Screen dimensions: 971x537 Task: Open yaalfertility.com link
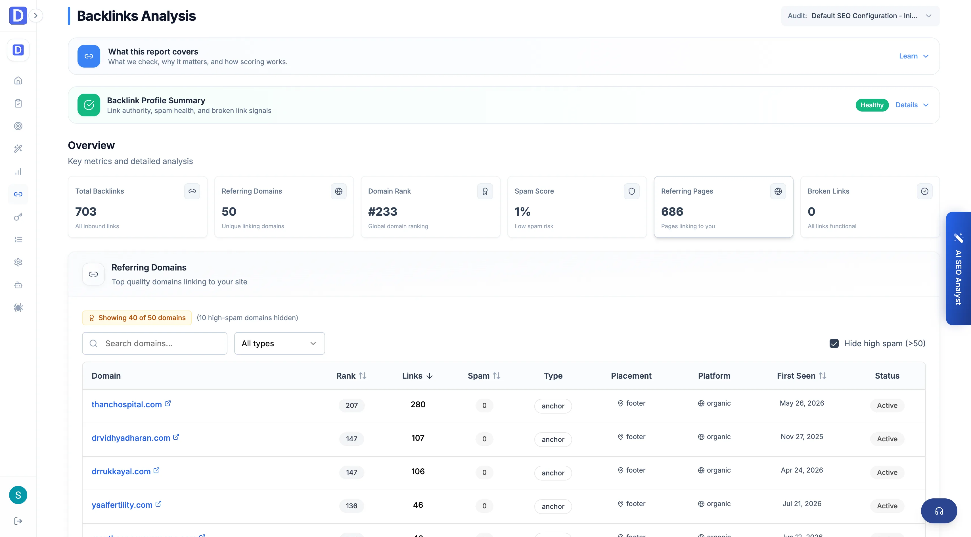[122, 505]
